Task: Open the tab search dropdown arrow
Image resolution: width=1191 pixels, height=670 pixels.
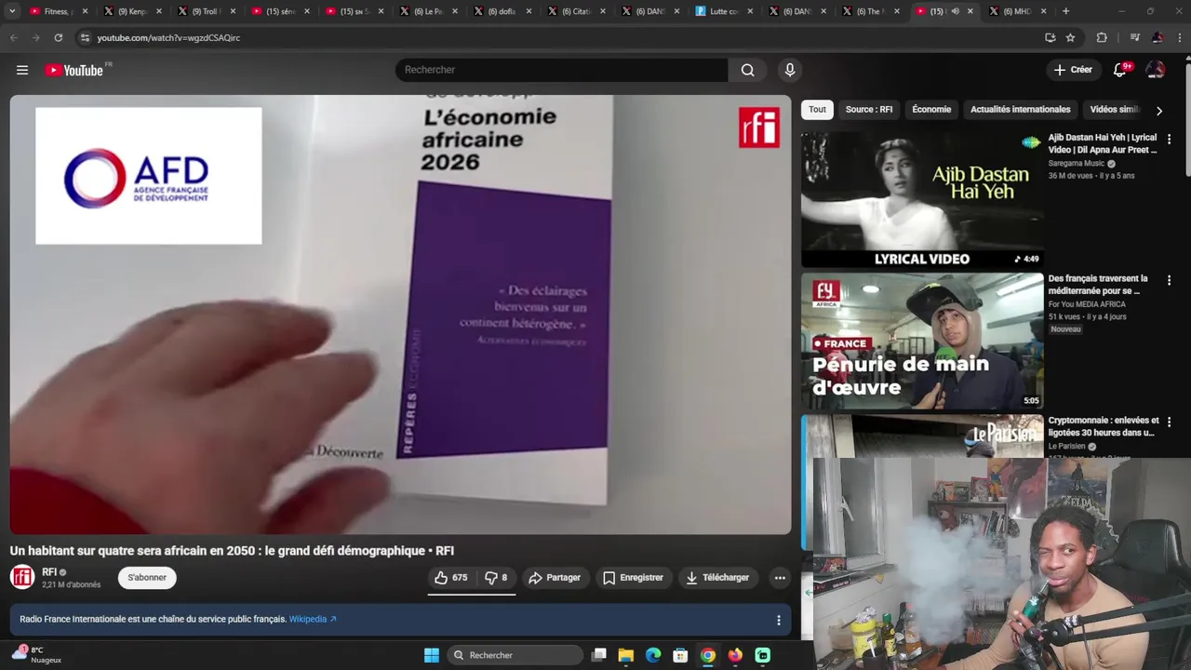Action: click(12, 11)
